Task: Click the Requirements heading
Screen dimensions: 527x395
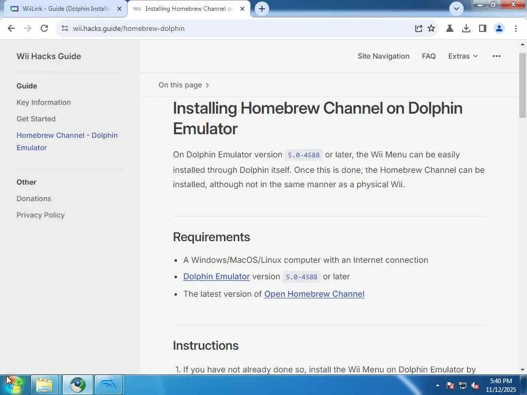Action: click(212, 237)
